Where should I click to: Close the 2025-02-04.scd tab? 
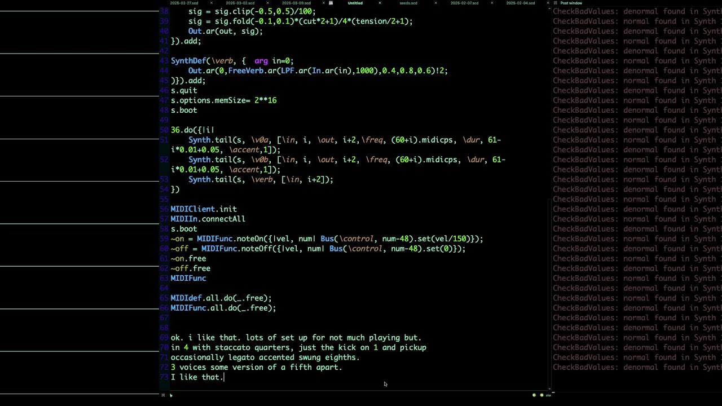548,3
